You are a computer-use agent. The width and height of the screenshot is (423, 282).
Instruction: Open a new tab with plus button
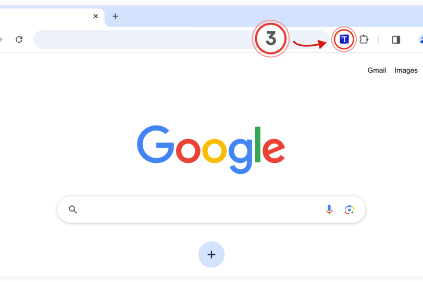click(x=116, y=17)
